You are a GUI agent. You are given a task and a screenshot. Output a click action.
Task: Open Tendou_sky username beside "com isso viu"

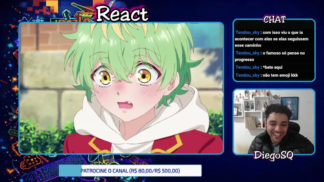247,32
